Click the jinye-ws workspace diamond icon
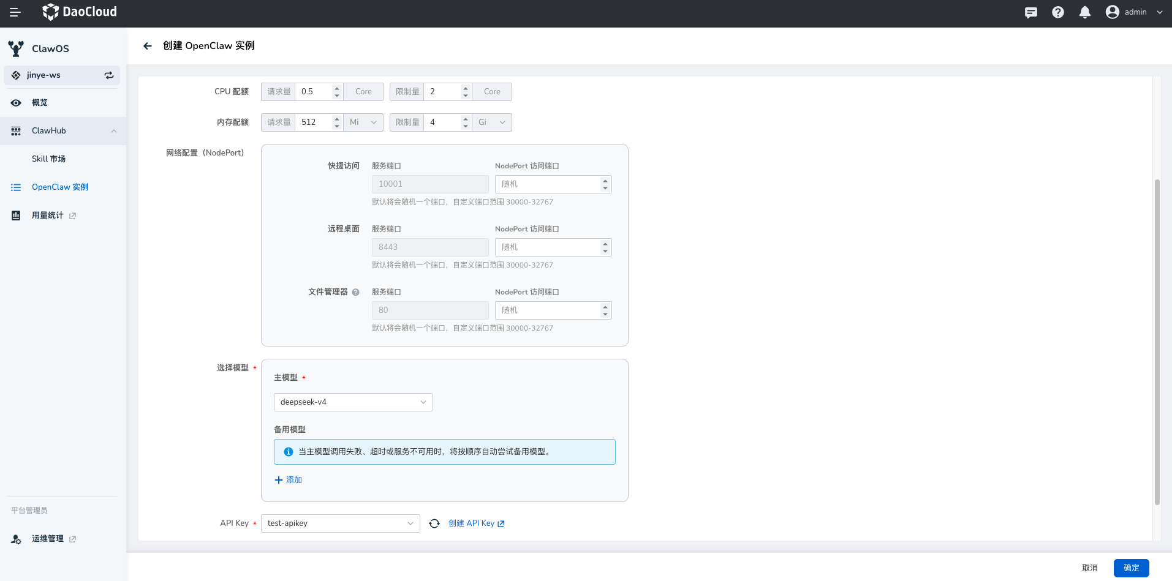The height and width of the screenshot is (581, 1172). (x=16, y=75)
